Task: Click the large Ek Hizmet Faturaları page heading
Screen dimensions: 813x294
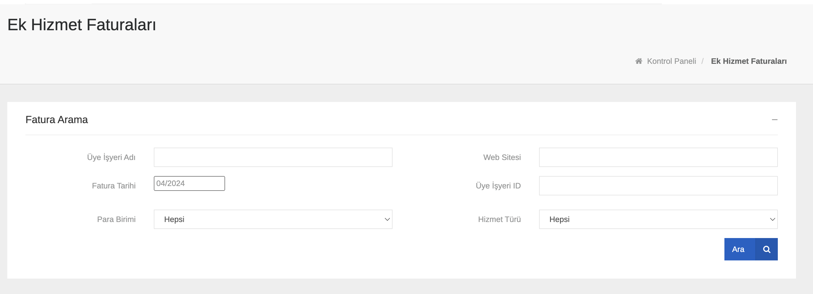Action: 81,24
